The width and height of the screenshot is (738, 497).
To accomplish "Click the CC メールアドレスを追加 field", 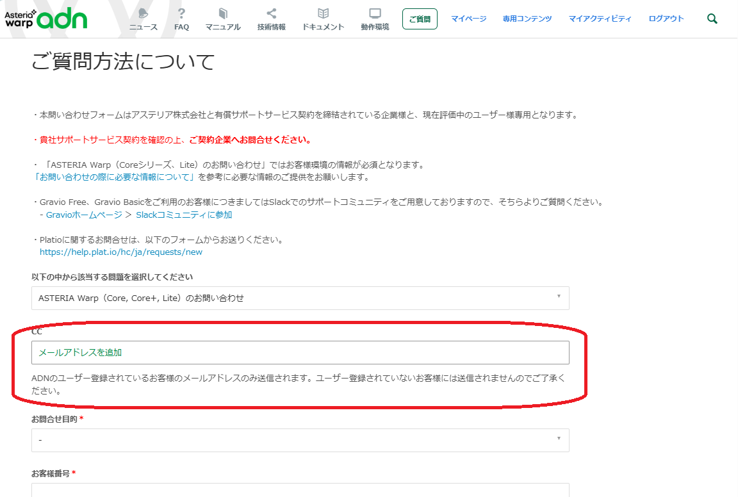I will [x=300, y=352].
